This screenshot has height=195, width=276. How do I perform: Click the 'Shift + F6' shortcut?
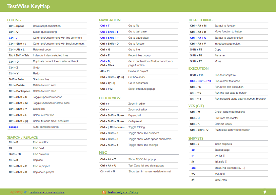click(196, 55)
